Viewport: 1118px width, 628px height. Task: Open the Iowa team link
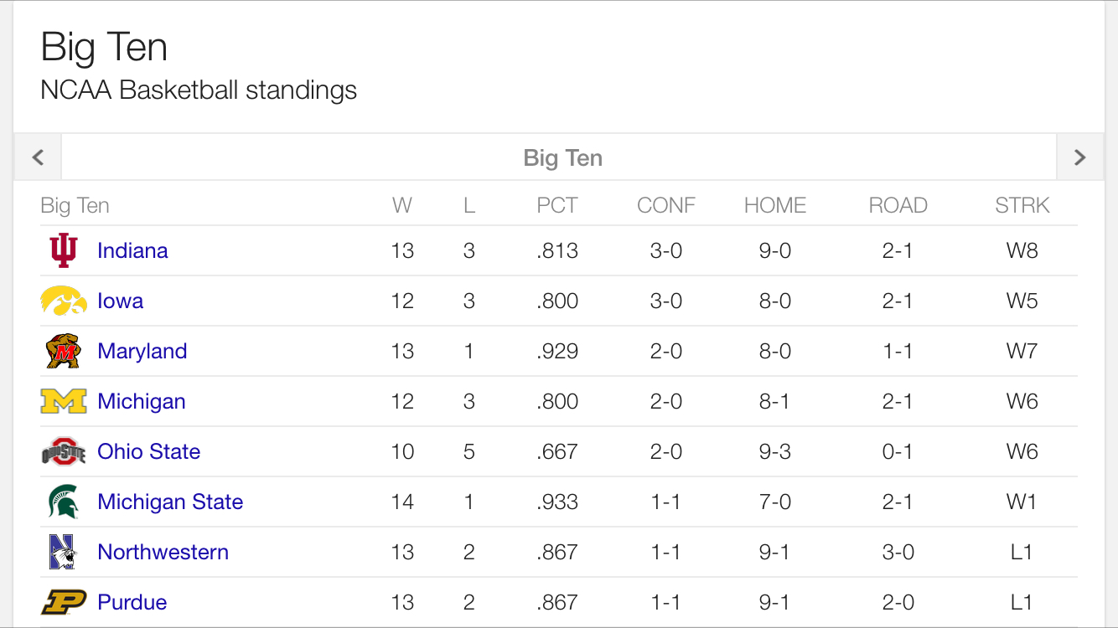pyautogui.click(x=120, y=301)
